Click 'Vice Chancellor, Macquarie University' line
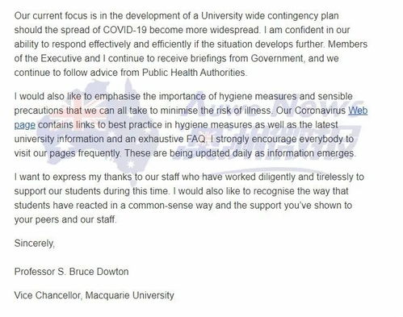 94,295
